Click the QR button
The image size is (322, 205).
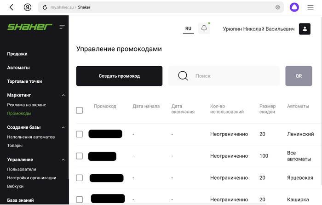299,76
